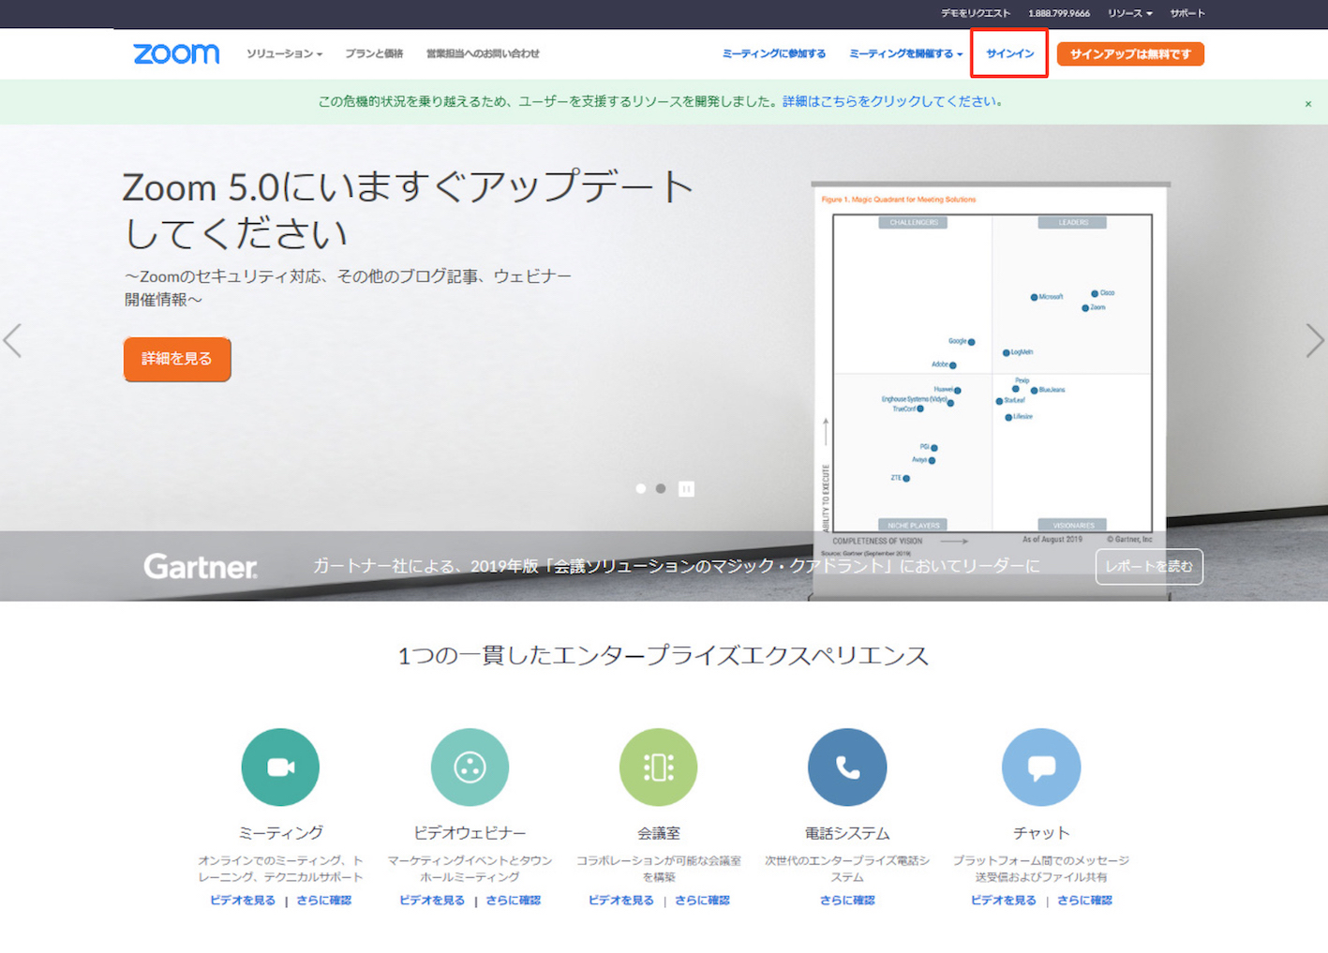The width and height of the screenshot is (1328, 953).
Task: Click さらに確認 under チャット
Action: point(1084,900)
